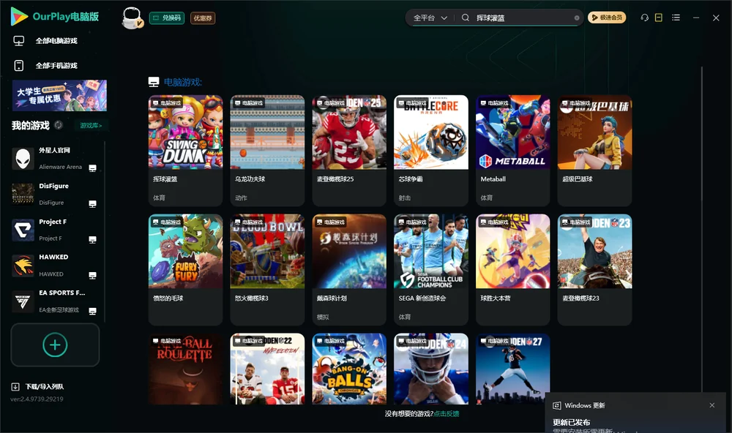
Task: Click the Alienware alien head icon
Action: [23, 159]
